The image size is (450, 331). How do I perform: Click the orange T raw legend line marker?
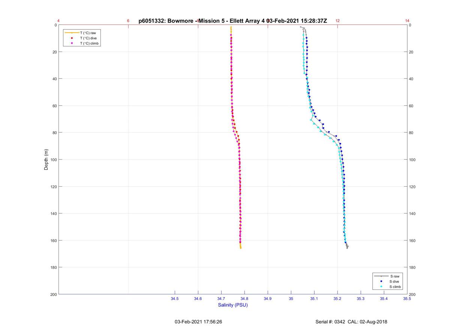[x=72, y=33]
